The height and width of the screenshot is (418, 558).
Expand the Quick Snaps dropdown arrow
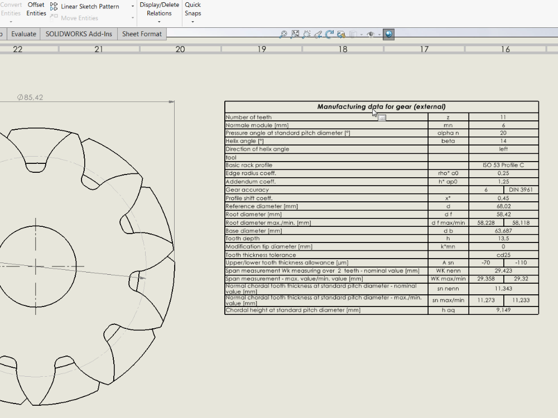pyautogui.click(x=193, y=22)
